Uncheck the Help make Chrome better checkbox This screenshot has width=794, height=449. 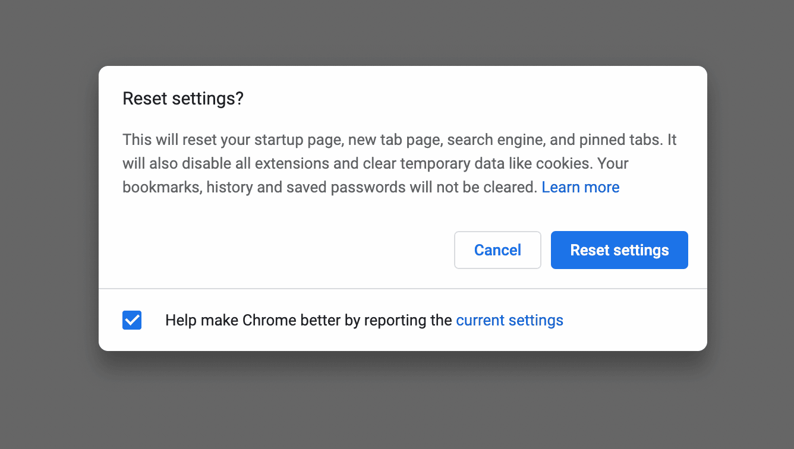click(132, 320)
